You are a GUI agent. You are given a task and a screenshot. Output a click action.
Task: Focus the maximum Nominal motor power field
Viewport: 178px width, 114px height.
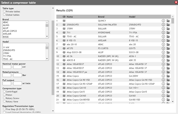pyautogui.click(x=17, y=67)
